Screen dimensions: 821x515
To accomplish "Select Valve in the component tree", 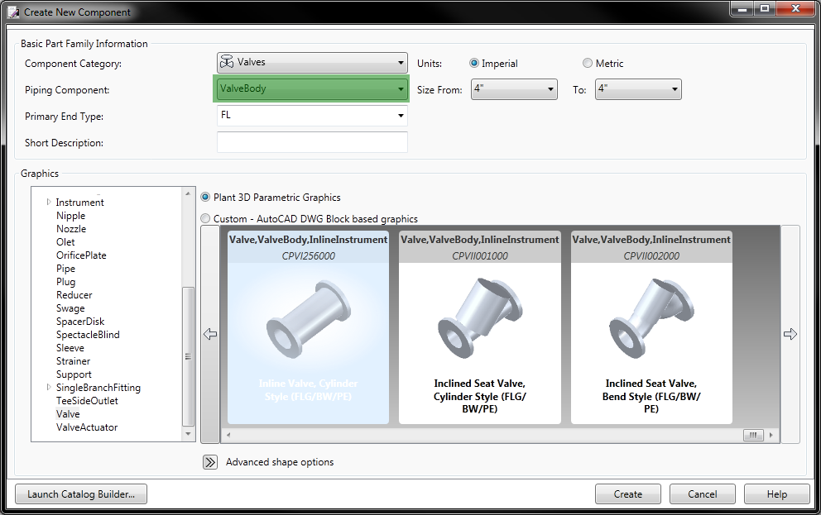I will (x=68, y=413).
